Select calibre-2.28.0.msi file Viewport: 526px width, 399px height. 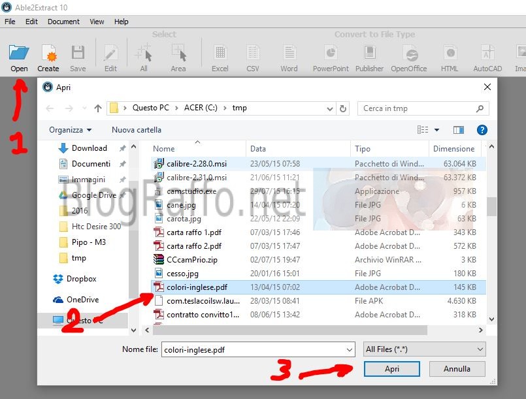pos(318,164)
